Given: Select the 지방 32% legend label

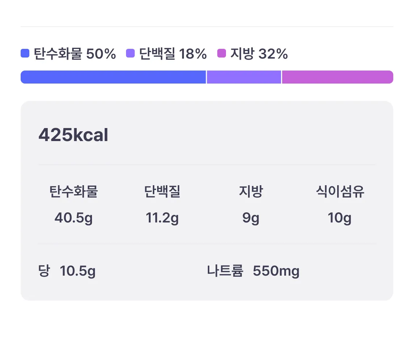Looking at the screenshot, I should (x=259, y=54).
